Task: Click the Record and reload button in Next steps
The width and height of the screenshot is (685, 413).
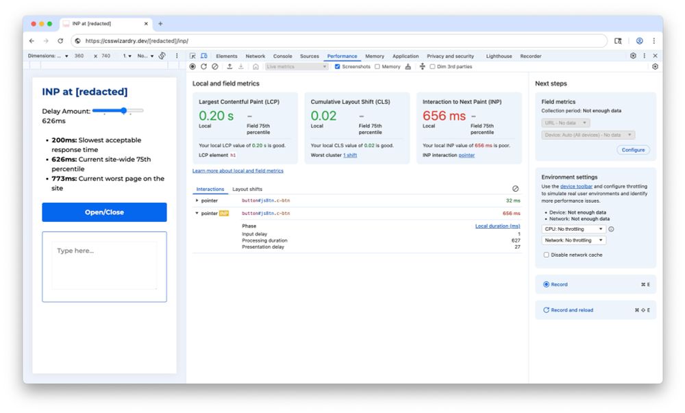Action: (595, 310)
